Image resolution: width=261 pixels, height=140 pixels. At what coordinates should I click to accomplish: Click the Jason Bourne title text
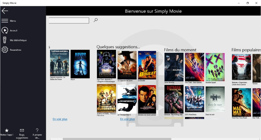pos(169,83)
